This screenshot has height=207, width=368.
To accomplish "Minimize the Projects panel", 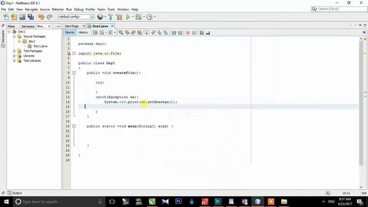I will [58, 26].
